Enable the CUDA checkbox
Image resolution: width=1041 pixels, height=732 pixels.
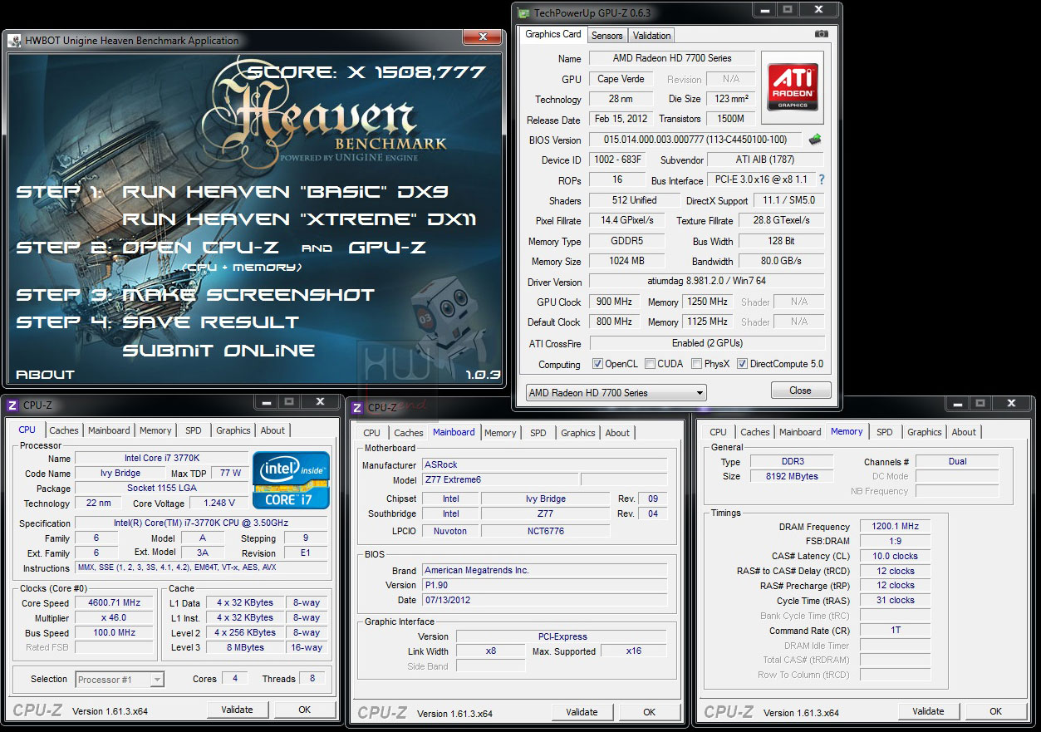650,364
